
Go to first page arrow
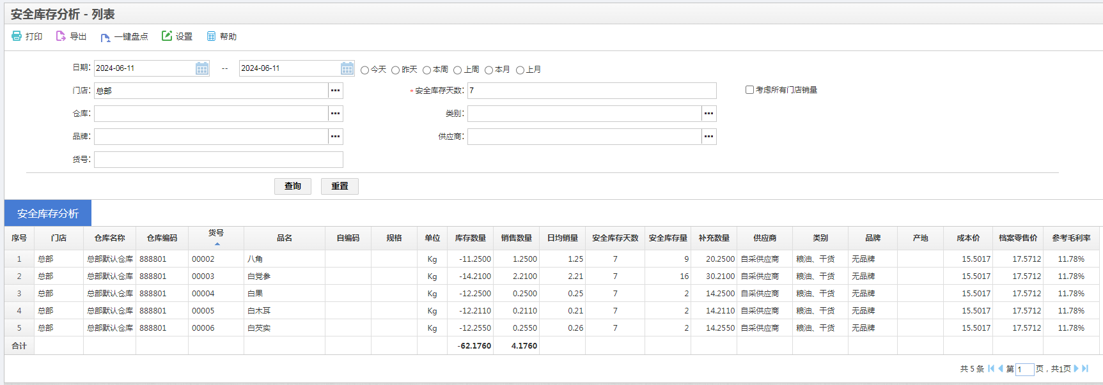click(x=991, y=368)
